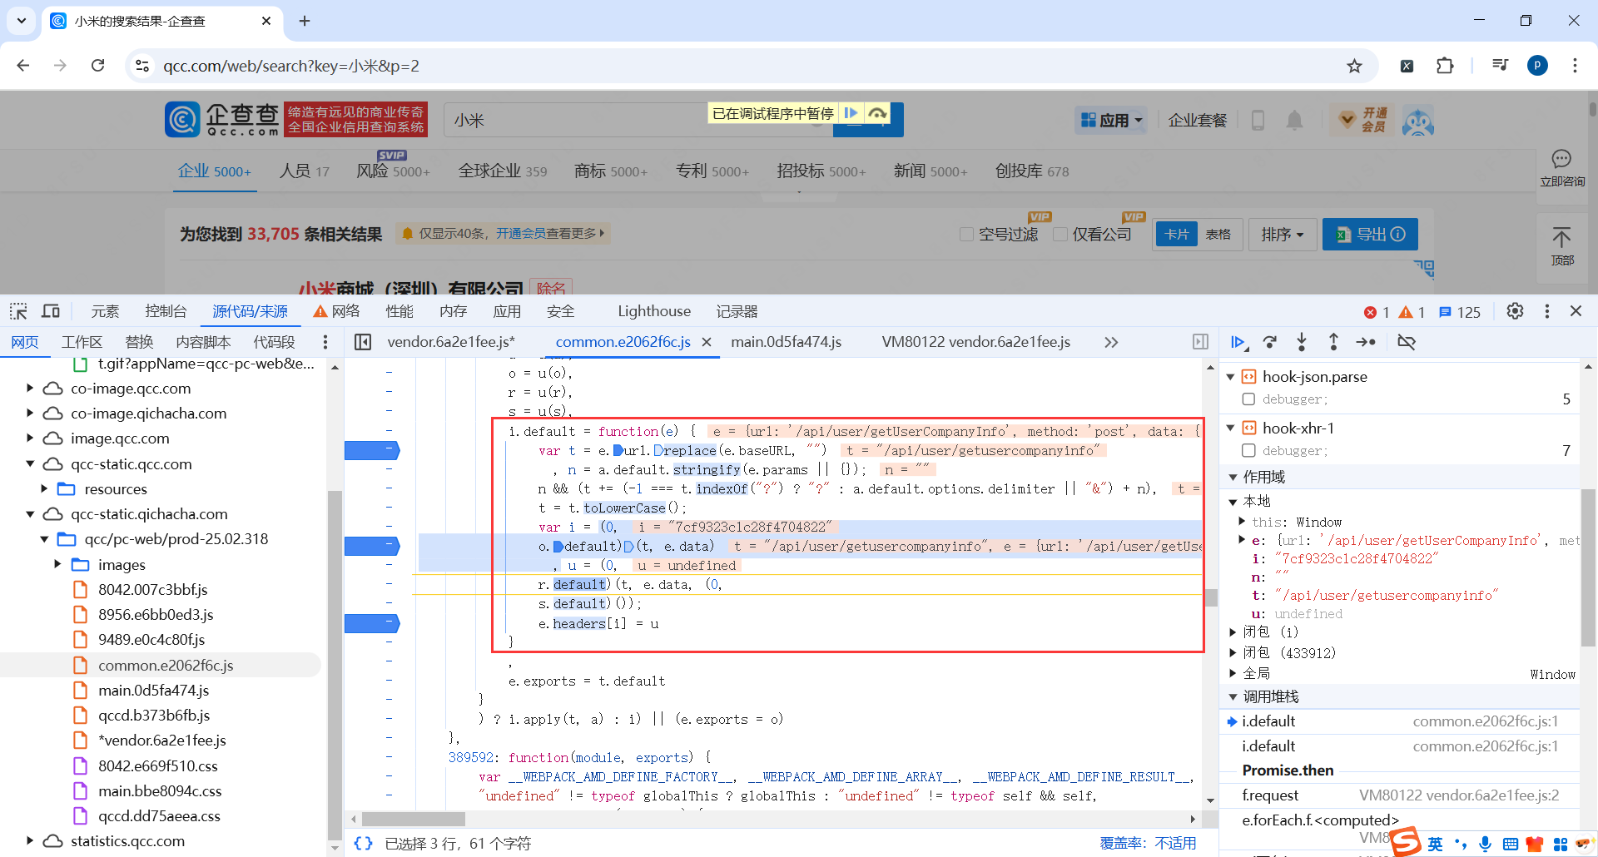The width and height of the screenshot is (1598, 857).
Task: Enable the hook-xhr-1 debugger breakpoint
Action: pos(1248,450)
